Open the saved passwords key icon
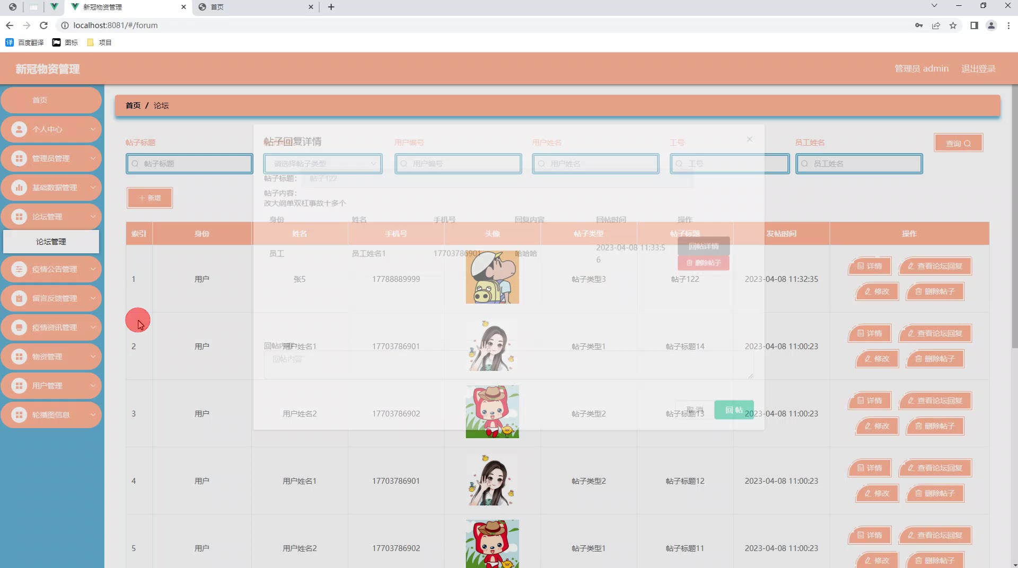1018x568 pixels. 919,25
